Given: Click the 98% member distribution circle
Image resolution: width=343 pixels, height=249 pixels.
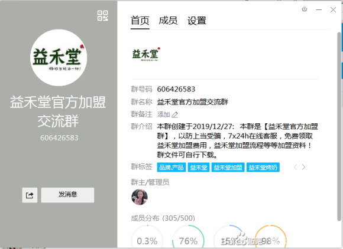Looking at the screenshot, I should point(271,237).
